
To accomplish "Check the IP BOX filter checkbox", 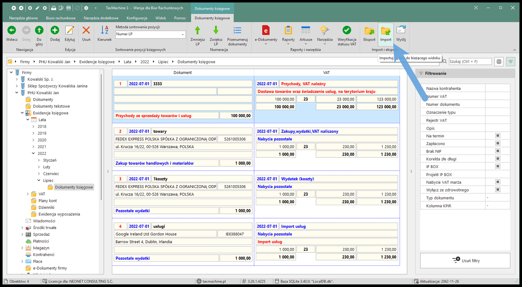I will (498, 166).
